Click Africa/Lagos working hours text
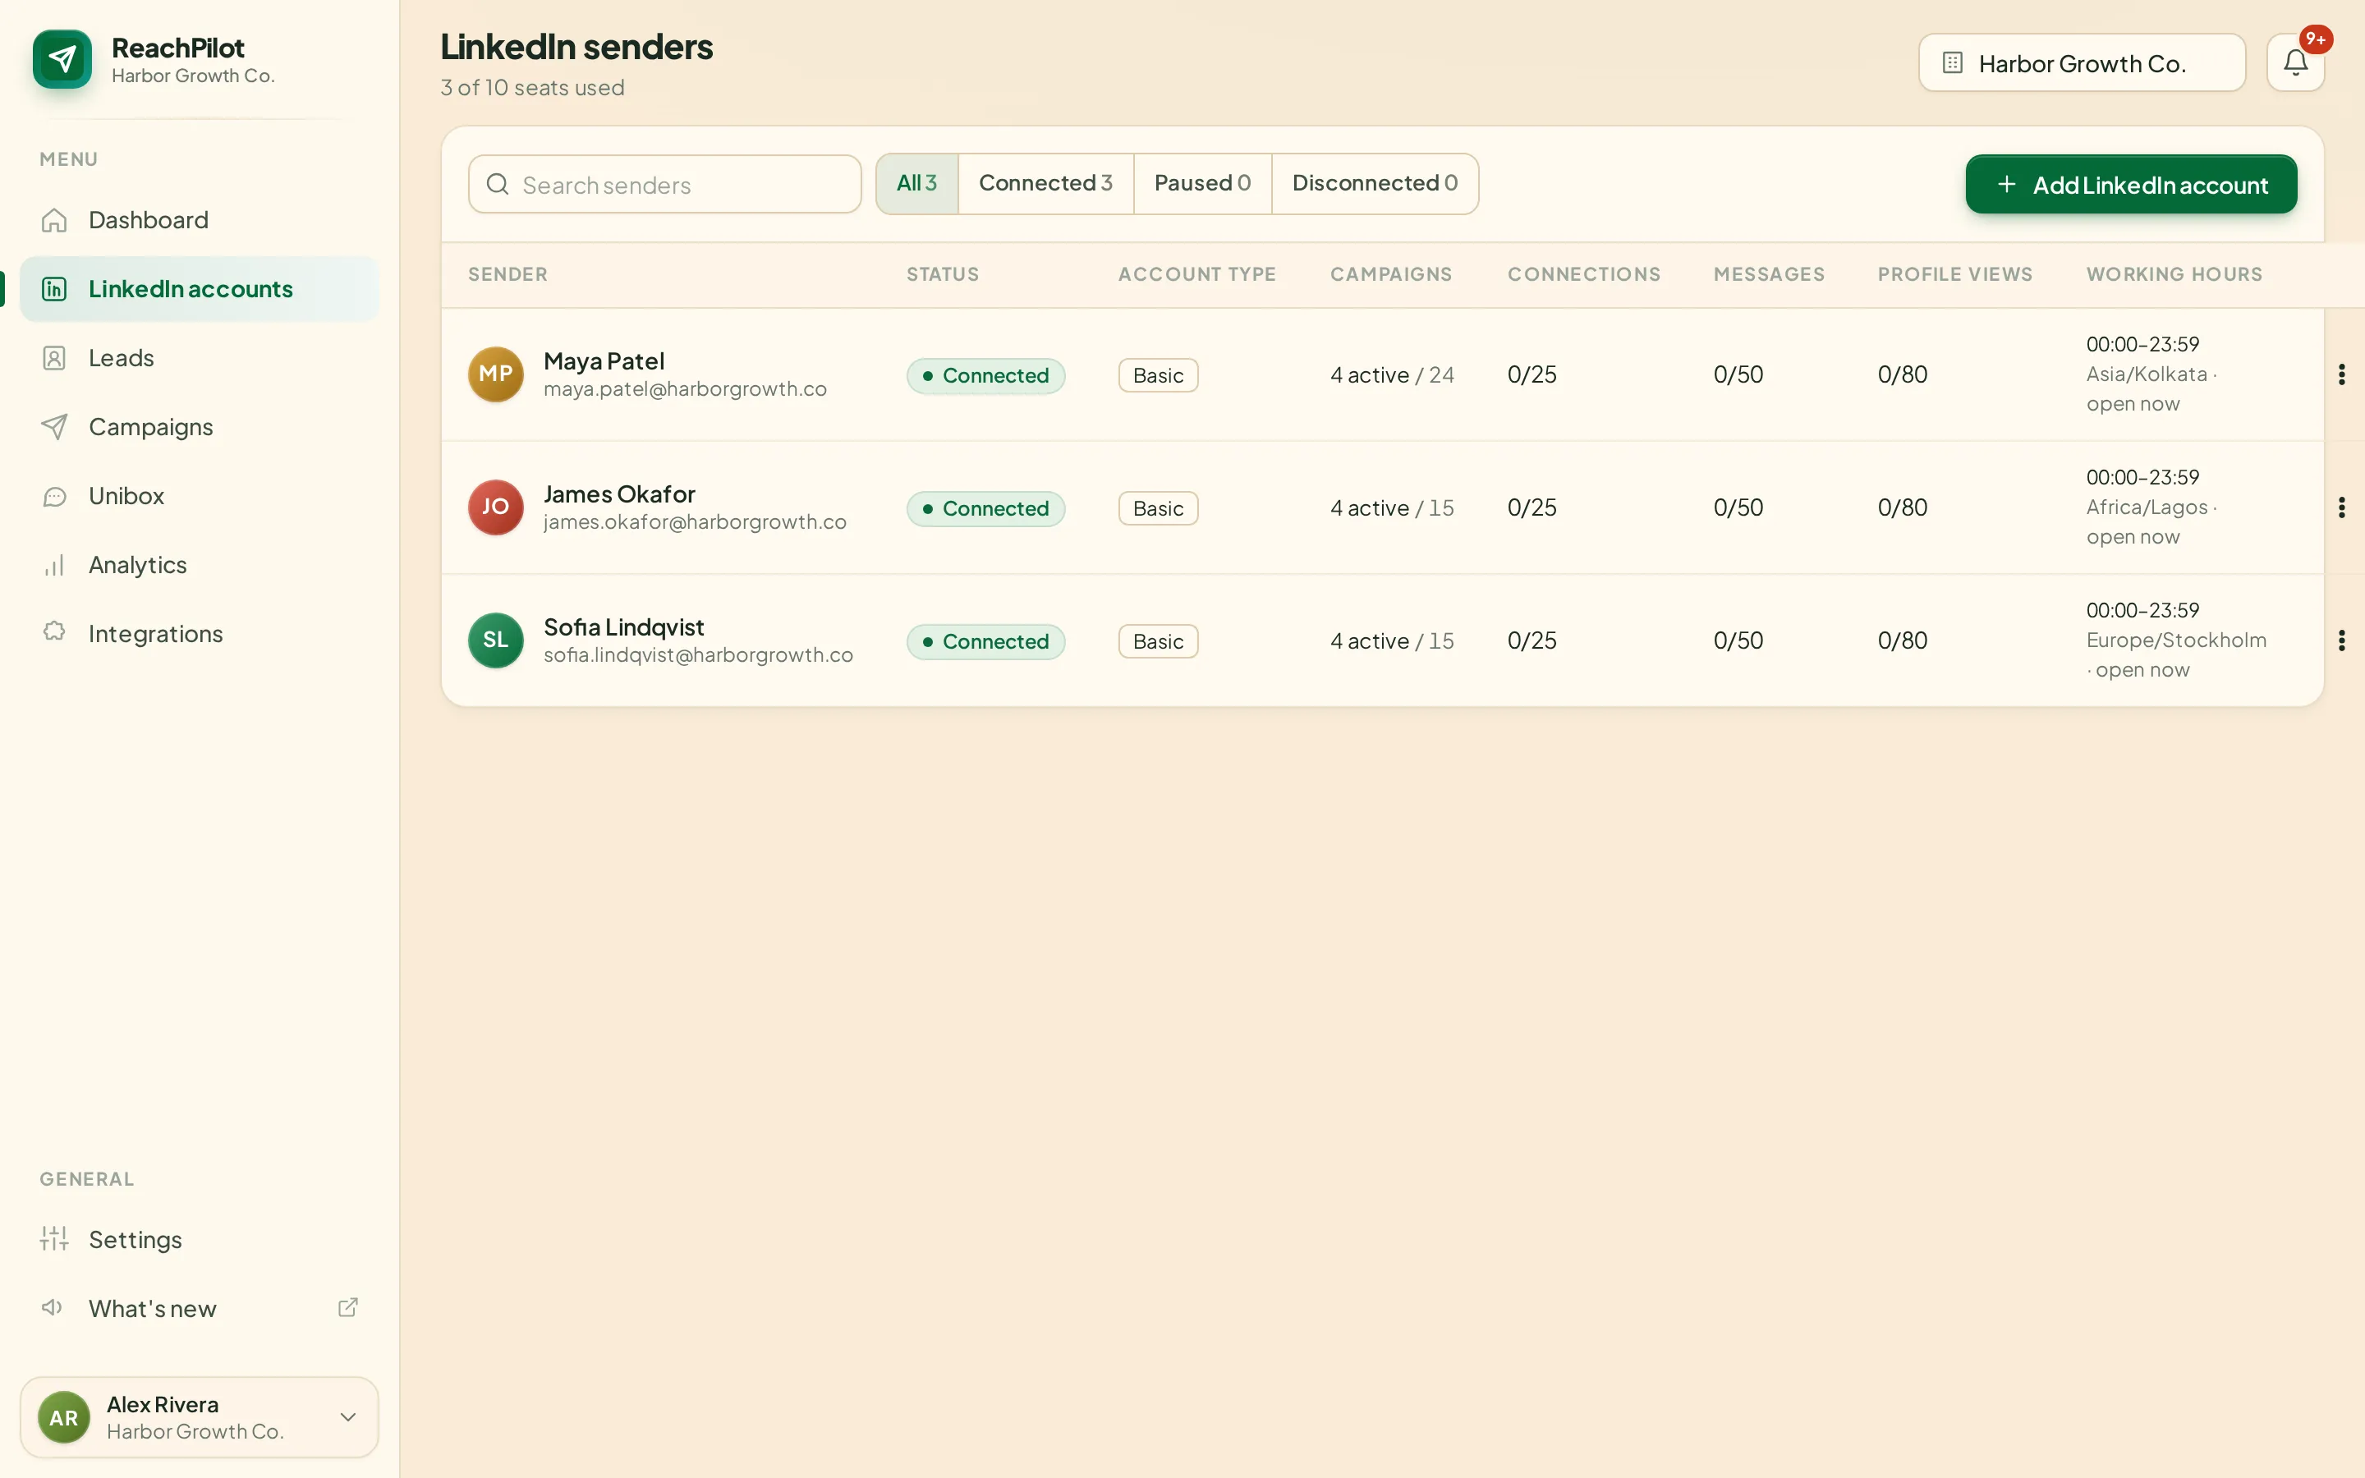 pos(2147,507)
